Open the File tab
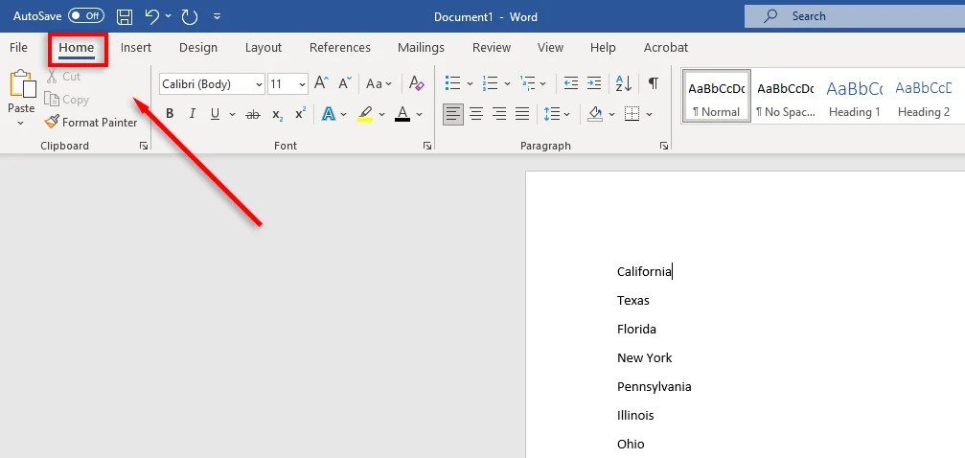Viewport: 965px width, 458px height. (x=18, y=47)
